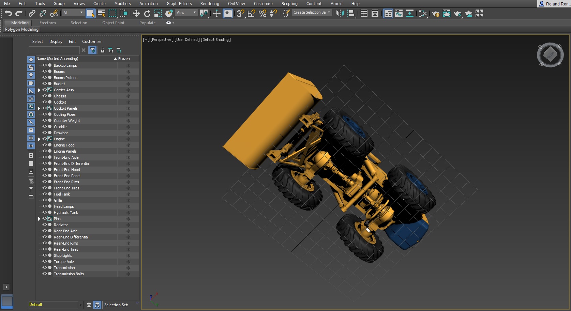Screen dimensions: 571x311
Task: Click the Perspective viewport label
Action: pos(162,40)
